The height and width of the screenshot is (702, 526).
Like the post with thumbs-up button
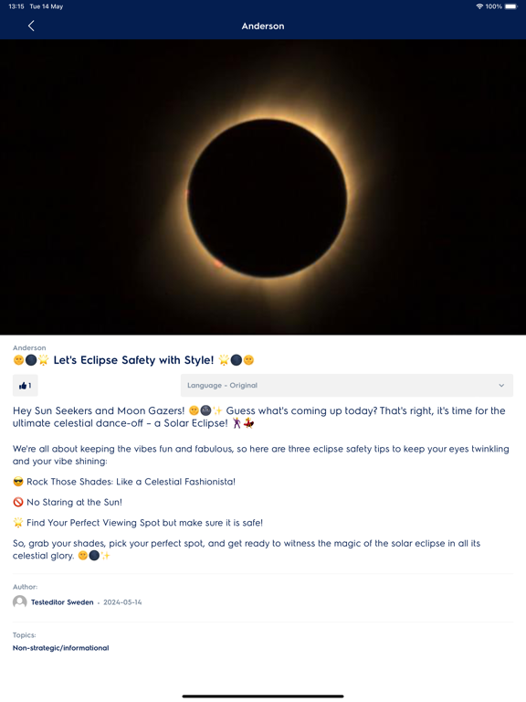point(25,386)
